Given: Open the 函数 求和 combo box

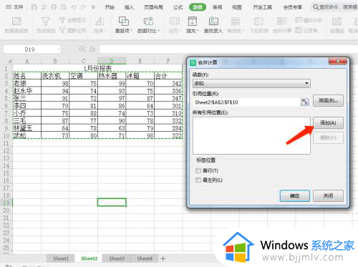Looking at the screenshot, I should [x=251, y=84].
